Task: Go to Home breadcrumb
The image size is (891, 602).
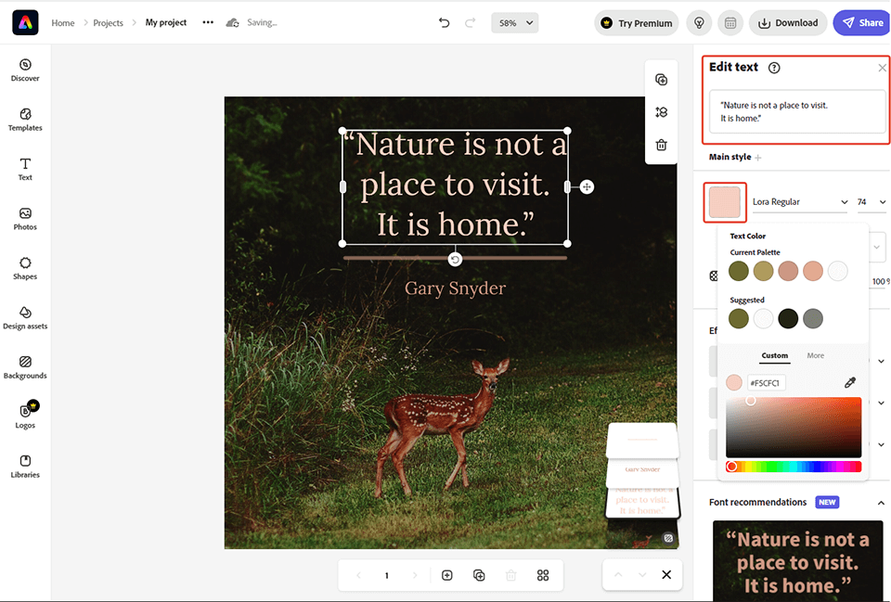Action: tap(62, 22)
